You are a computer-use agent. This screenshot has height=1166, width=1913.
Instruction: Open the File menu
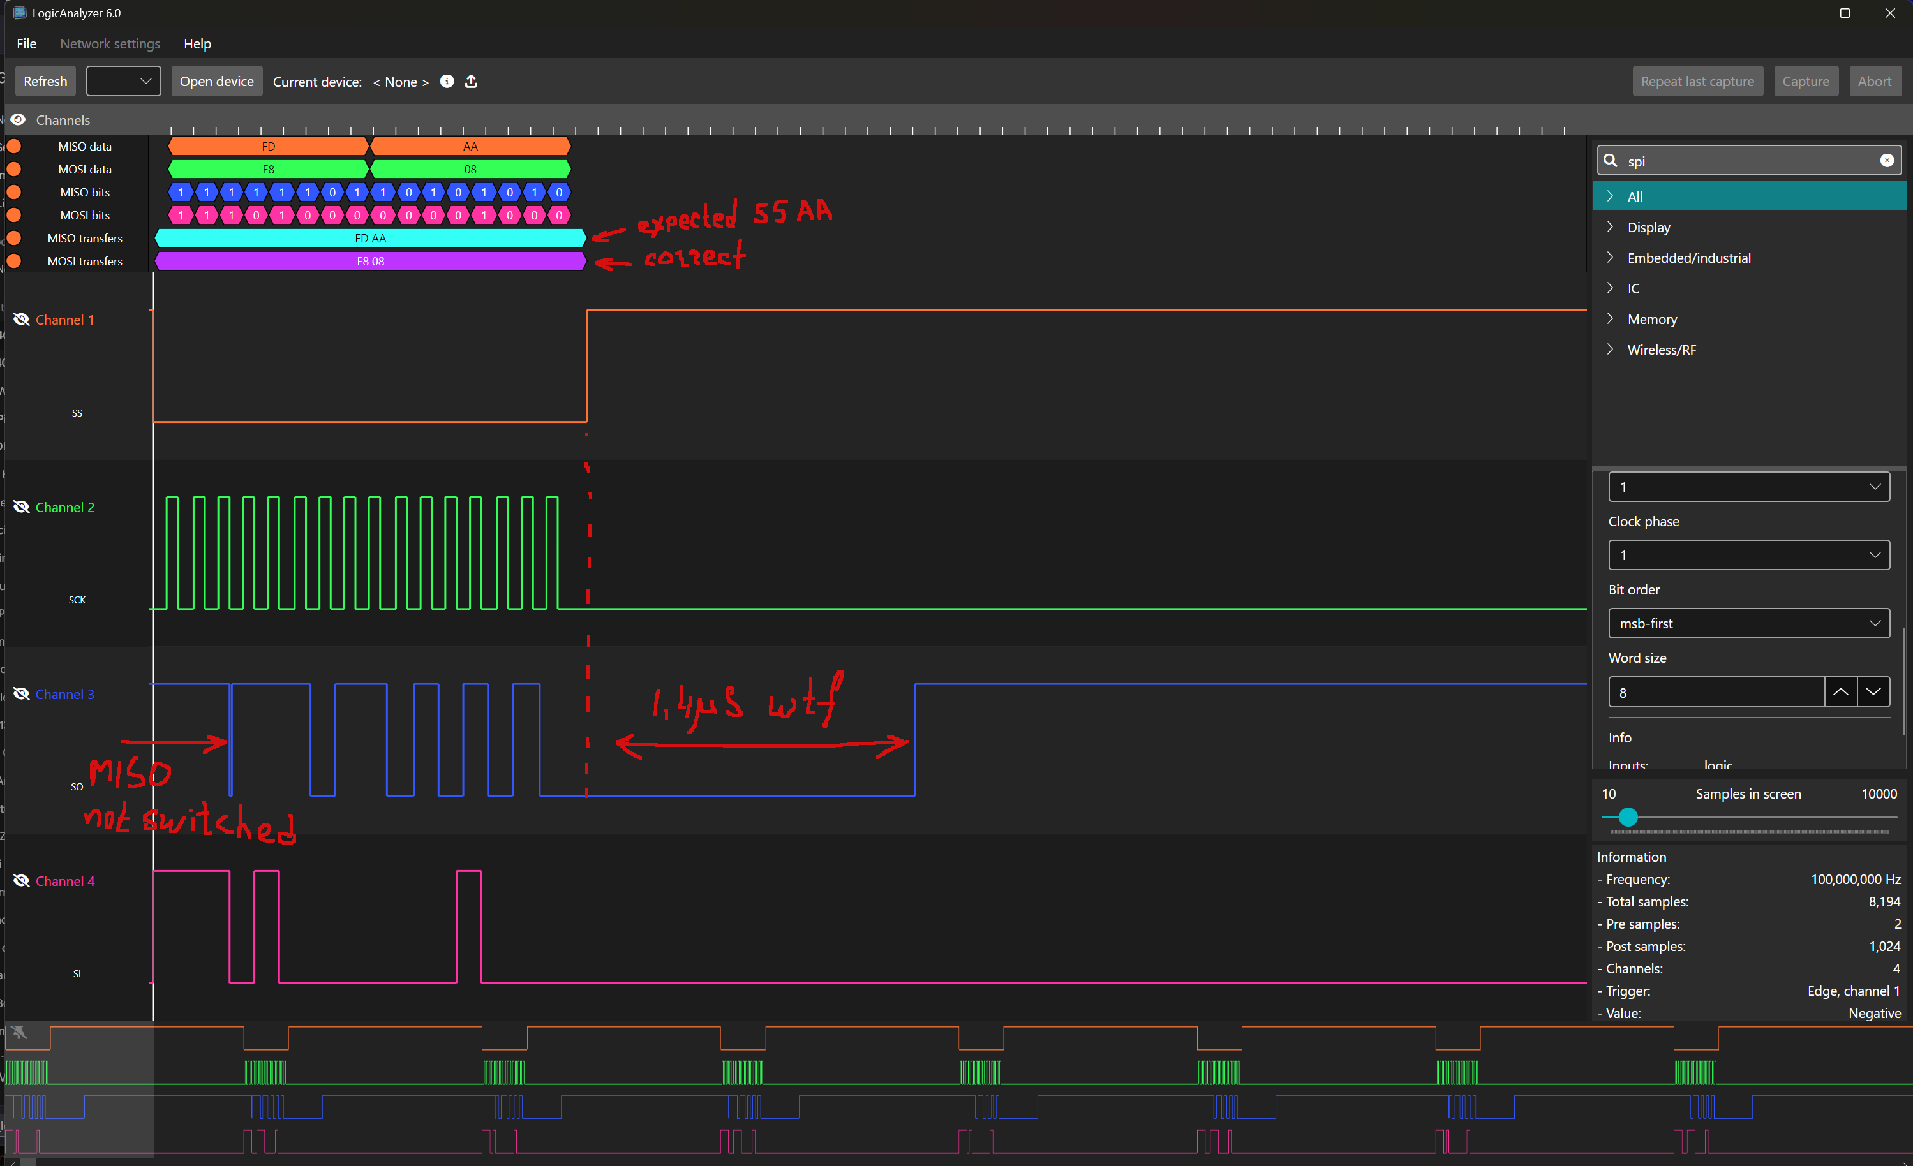tap(26, 44)
